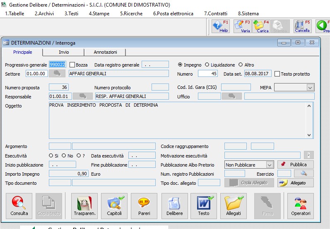Image resolution: width=330 pixels, height=229 pixels.
Task: Click the Cod. Id. Gara (CIG) field
Action: pos(236,87)
